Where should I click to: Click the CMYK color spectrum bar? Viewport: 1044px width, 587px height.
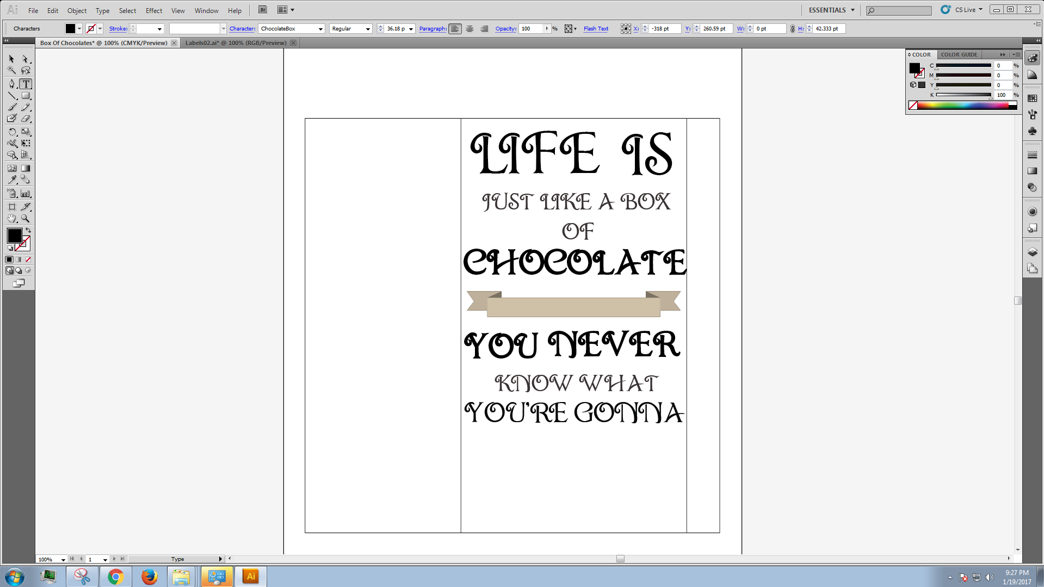point(963,106)
